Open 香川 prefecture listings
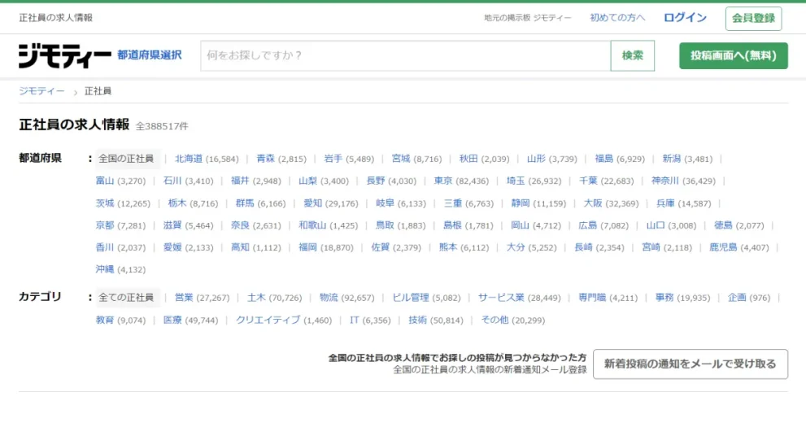The height and width of the screenshot is (423, 806). pos(105,248)
